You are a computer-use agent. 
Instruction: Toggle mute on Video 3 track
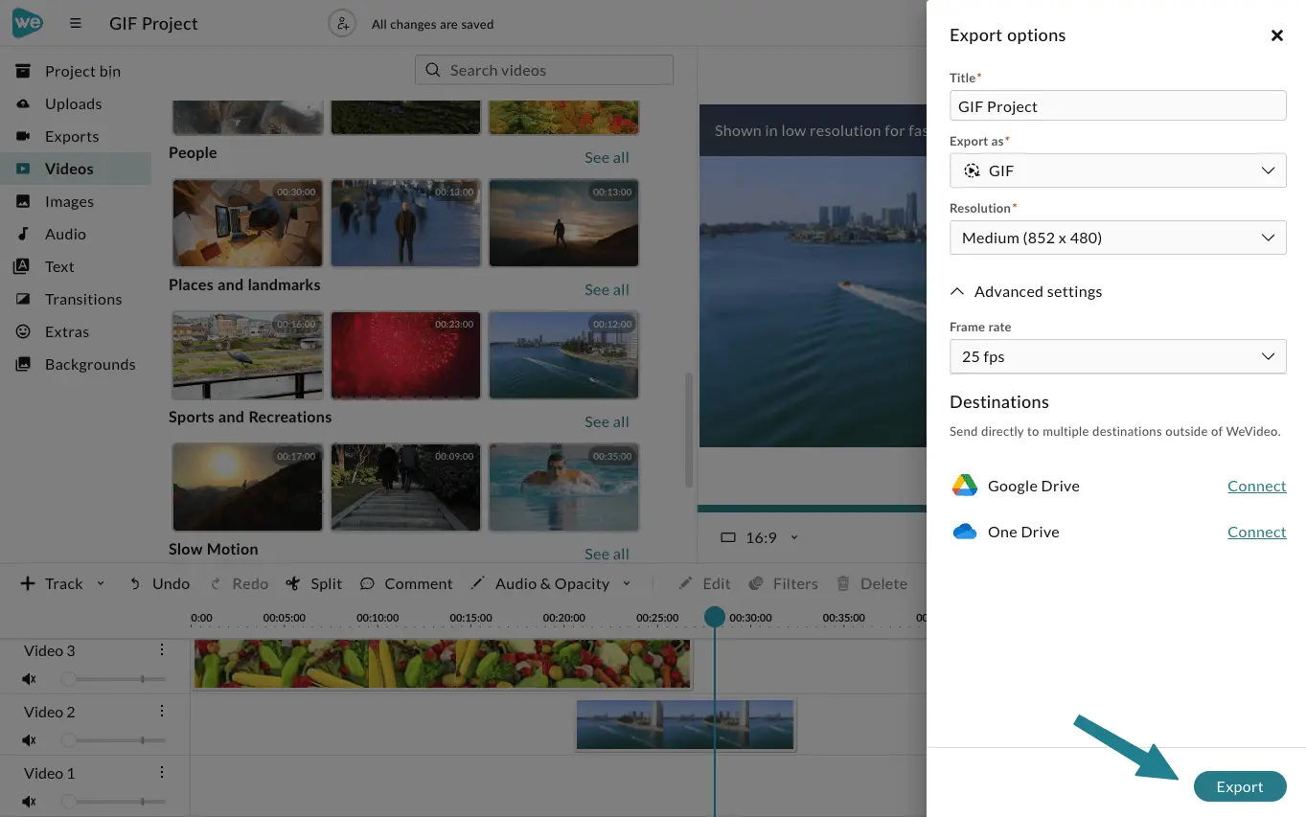pyautogui.click(x=30, y=679)
